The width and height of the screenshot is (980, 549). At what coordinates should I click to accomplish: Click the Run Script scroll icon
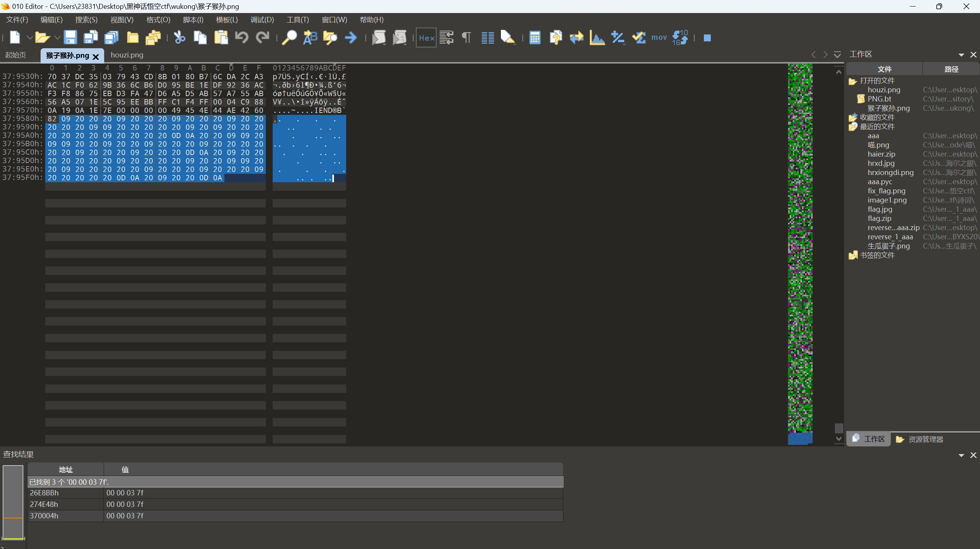(x=379, y=38)
